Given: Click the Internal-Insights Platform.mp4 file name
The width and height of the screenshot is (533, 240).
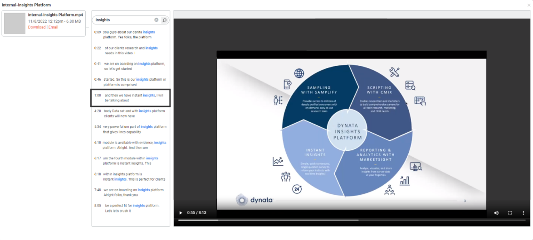Looking at the screenshot, I should (x=55, y=15).
